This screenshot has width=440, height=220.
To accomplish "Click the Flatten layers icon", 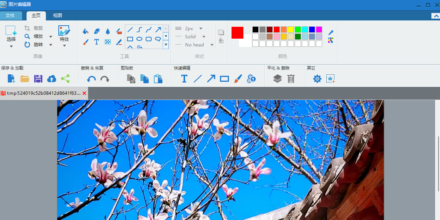I will [x=277, y=78].
